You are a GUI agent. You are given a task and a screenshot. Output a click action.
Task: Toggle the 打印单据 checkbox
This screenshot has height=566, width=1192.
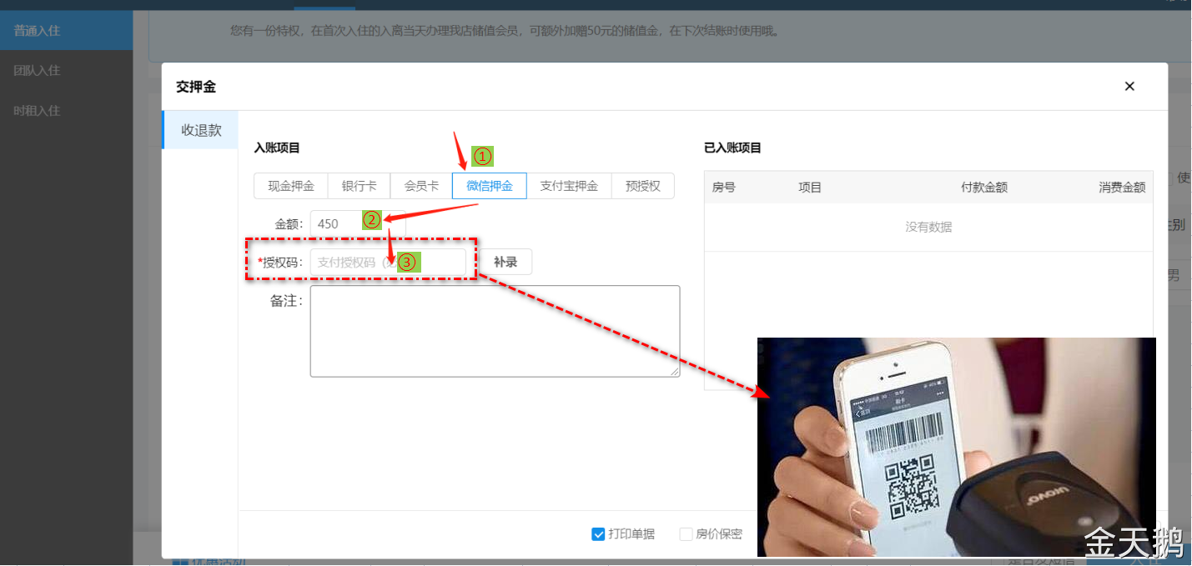pyautogui.click(x=598, y=534)
